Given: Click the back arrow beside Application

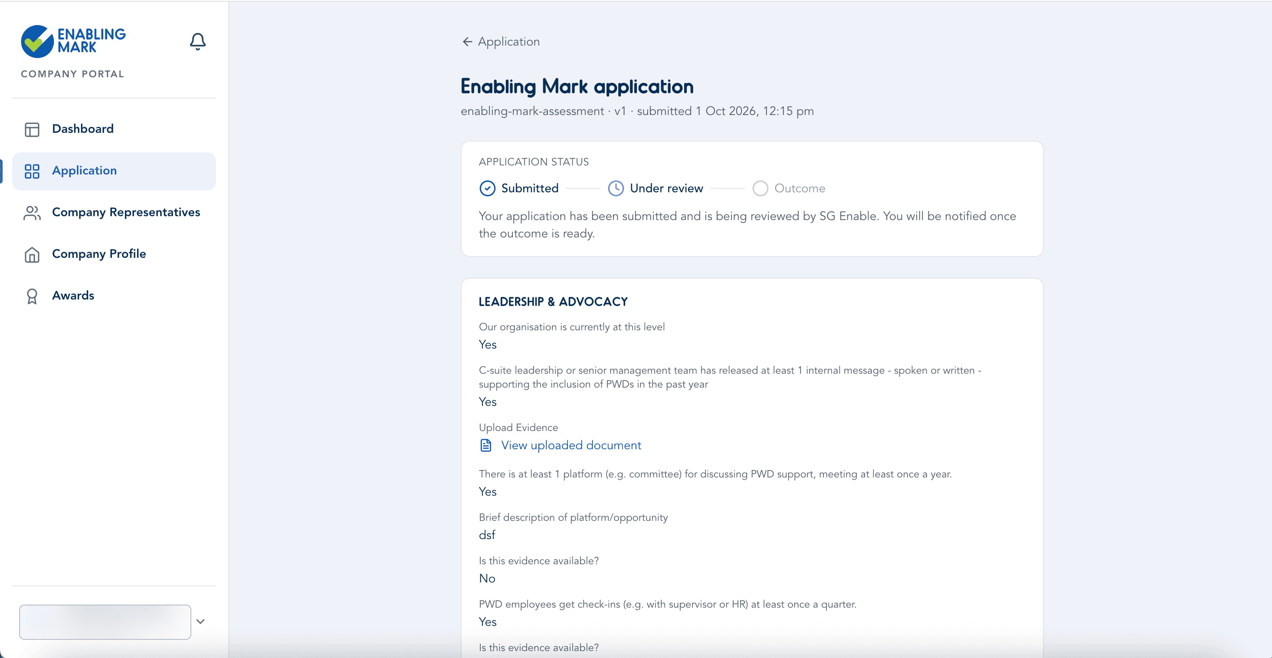Looking at the screenshot, I should [467, 42].
